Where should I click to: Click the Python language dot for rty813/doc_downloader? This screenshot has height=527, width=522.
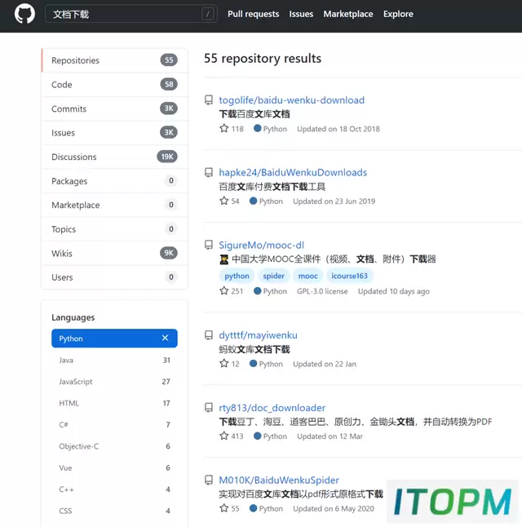pyautogui.click(x=258, y=436)
